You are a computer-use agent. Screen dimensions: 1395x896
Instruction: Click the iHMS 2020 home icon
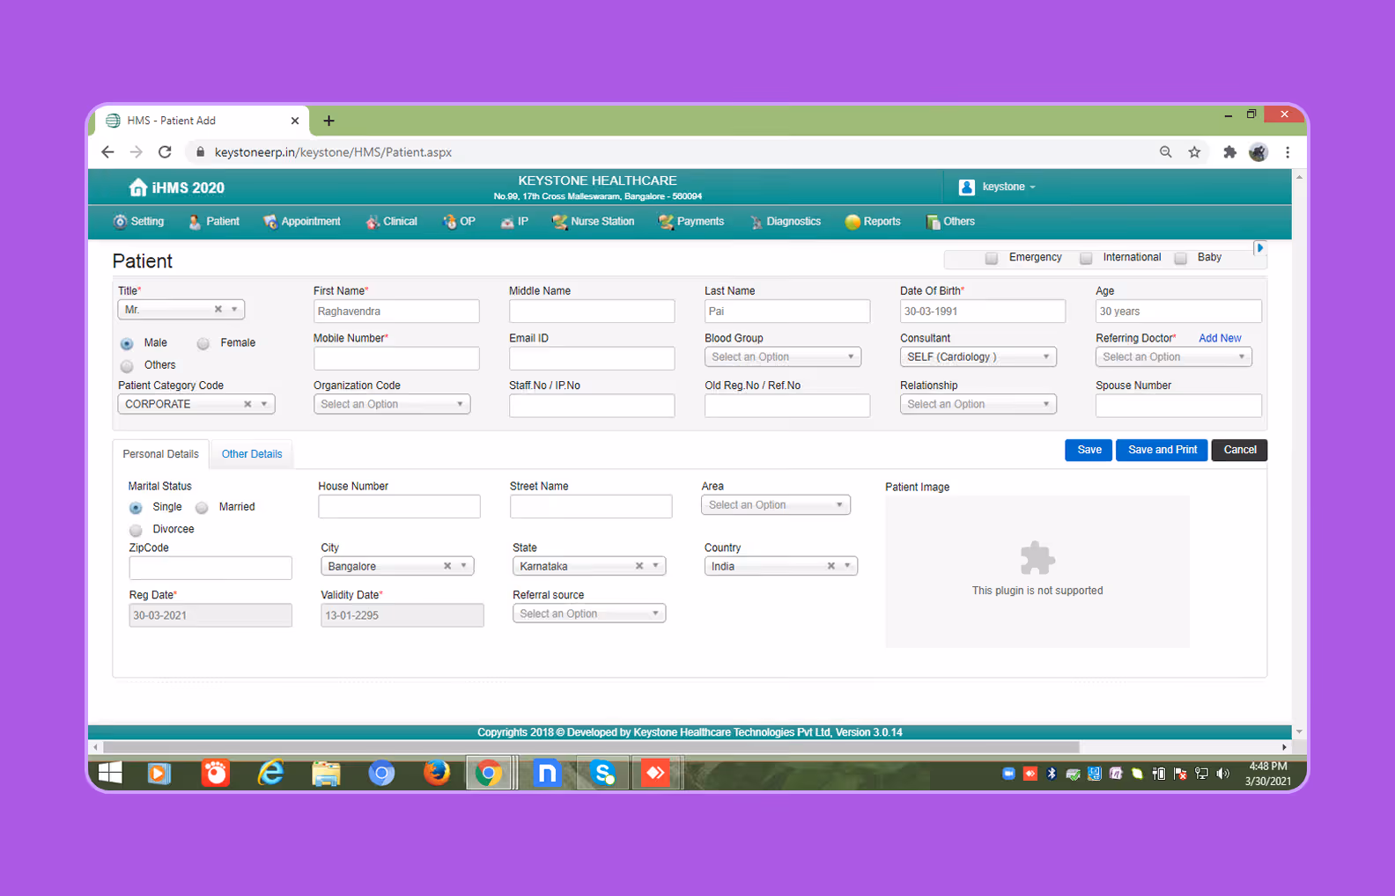click(137, 187)
